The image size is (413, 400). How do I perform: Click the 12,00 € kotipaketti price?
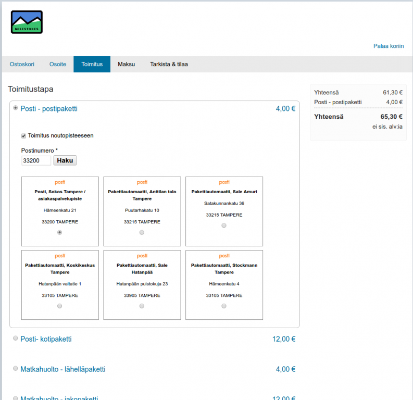284,339
